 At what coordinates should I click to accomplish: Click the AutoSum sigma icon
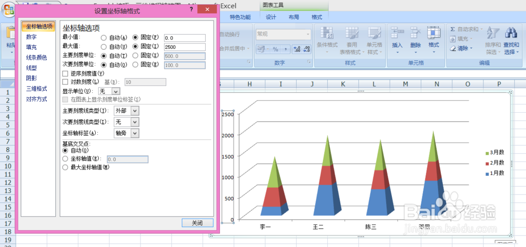point(453,29)
